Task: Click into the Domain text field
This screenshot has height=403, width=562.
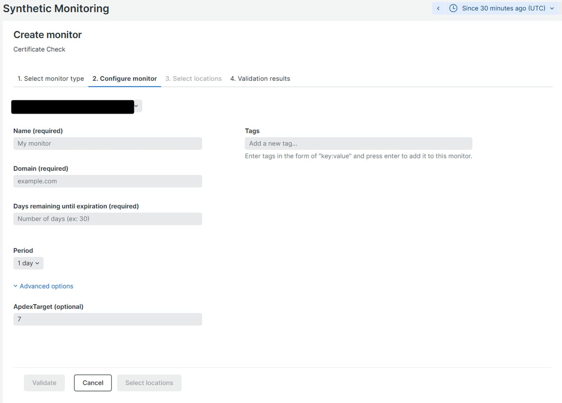Action: [108, 181]
